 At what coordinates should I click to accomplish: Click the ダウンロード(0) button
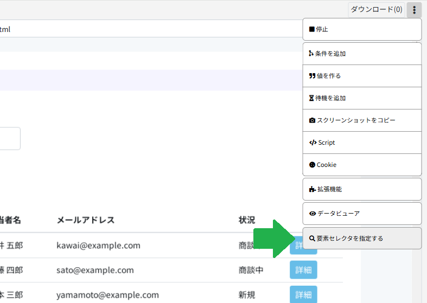pyautogui.click(x=377, y=10)
